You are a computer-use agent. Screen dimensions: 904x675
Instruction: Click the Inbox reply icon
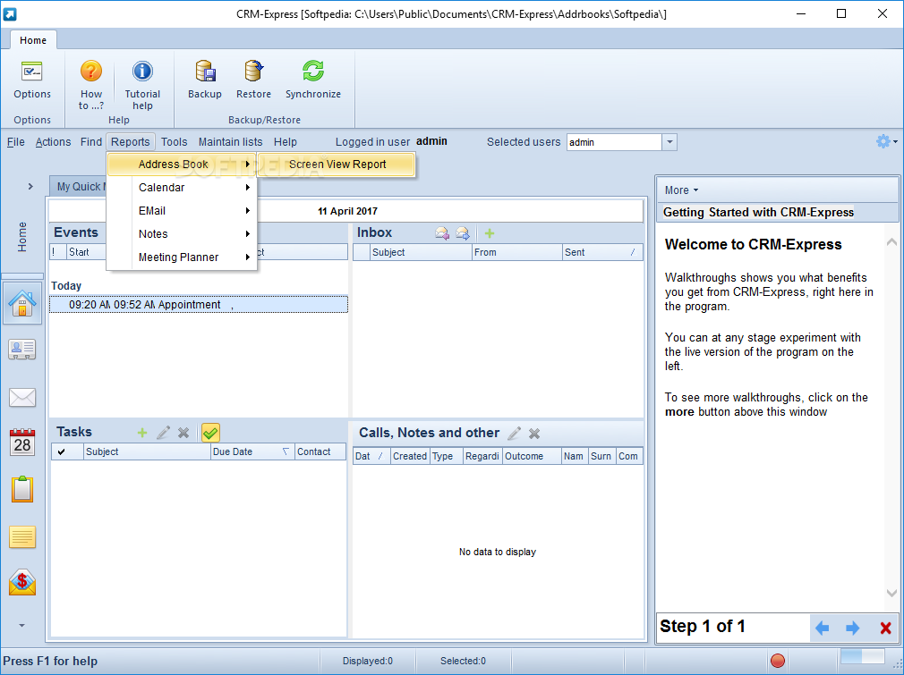coord(441,233)
